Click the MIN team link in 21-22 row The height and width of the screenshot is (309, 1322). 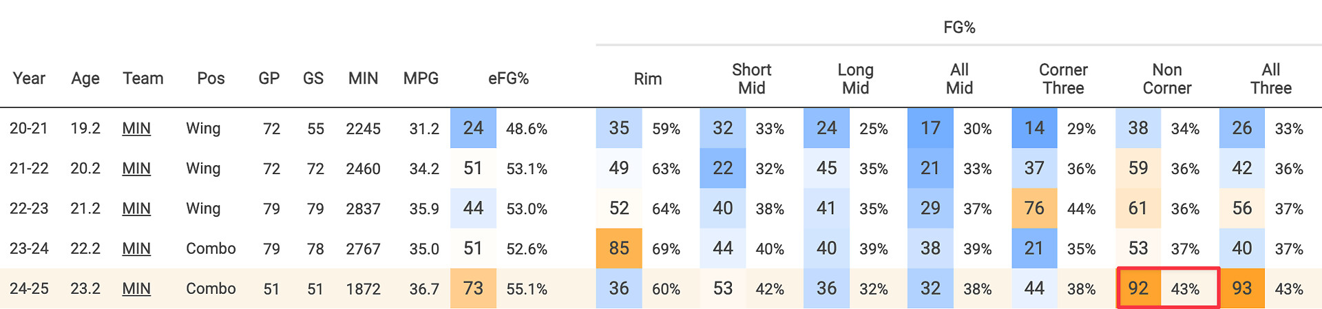click(x=136, y=169)
